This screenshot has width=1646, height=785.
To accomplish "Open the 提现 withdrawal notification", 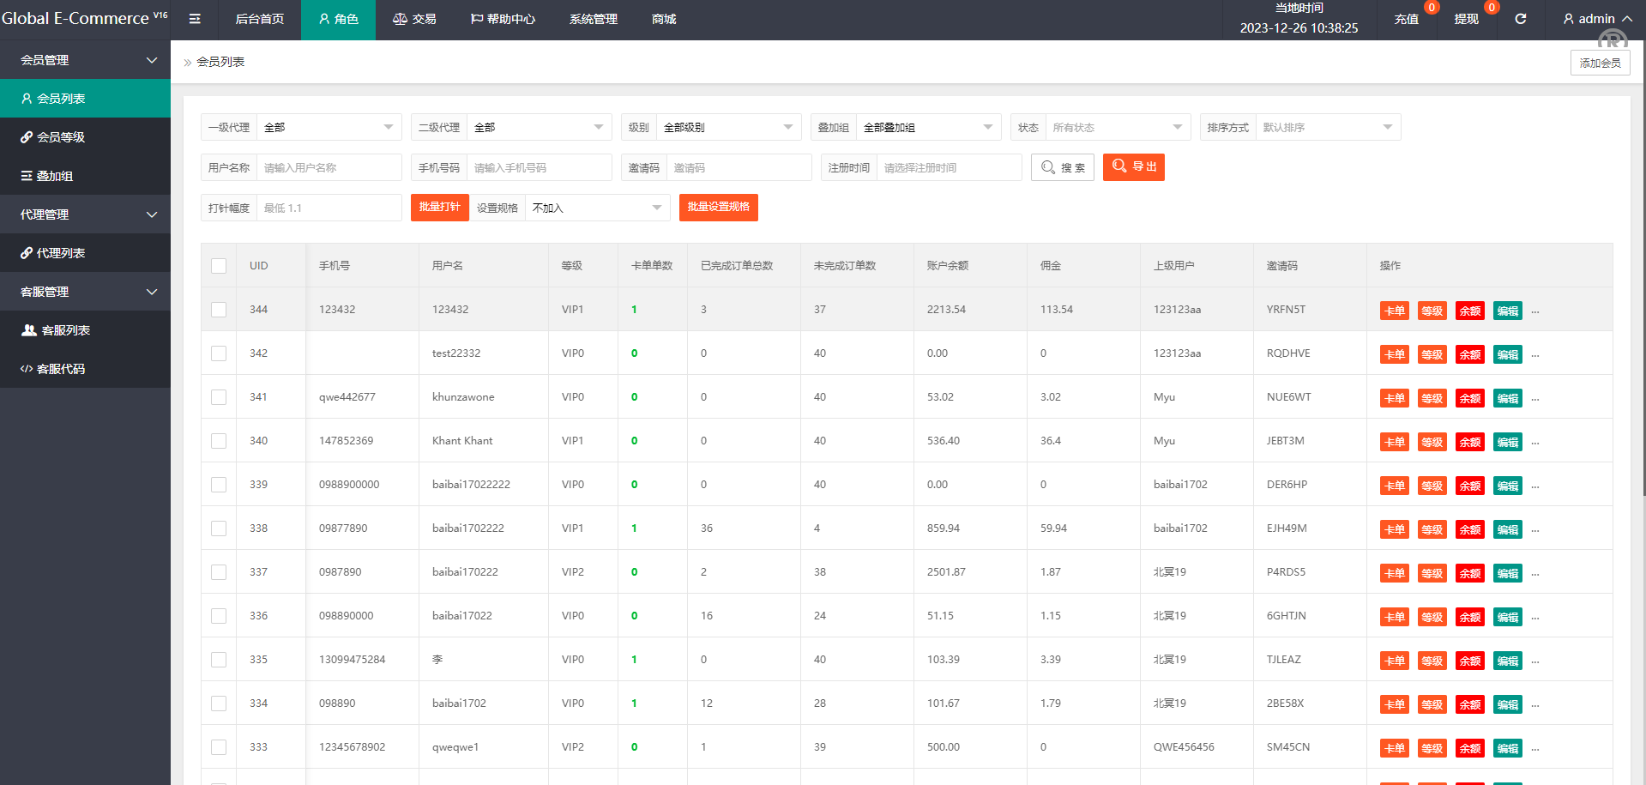I will pos(1466,19).
